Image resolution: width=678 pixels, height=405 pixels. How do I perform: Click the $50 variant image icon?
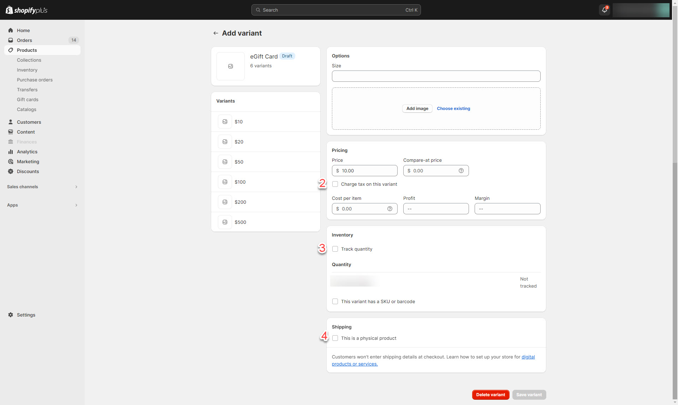point(225,162)
